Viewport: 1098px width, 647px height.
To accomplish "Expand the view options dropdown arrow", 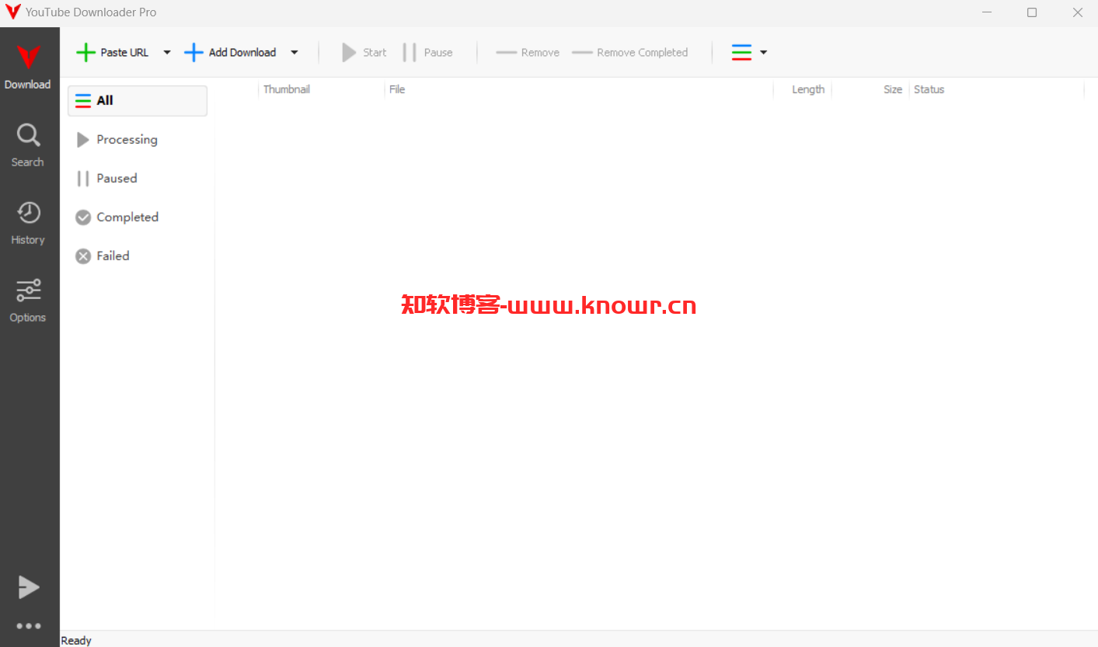I will click(763, 52).
